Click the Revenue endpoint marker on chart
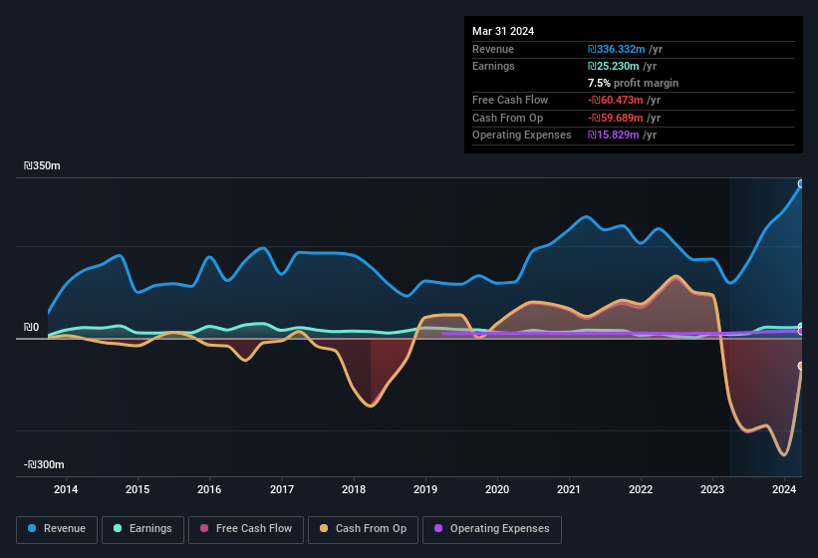 click(x=801, y=184)
